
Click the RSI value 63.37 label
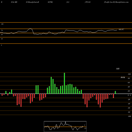(x=121, y=30)
